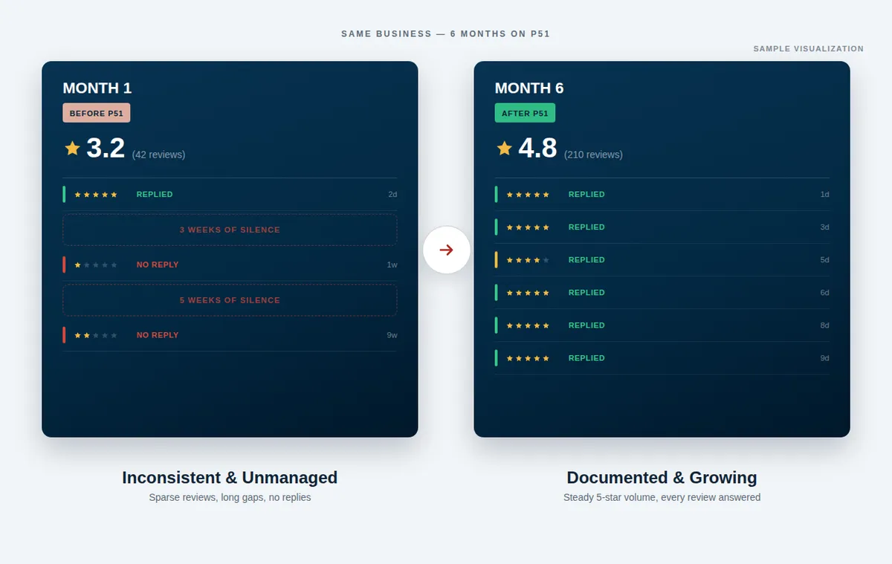The height and width of the screenshot is (564, 892).
Task: Click REPLIED in the 9d review row
Action: click(x=586, y=358)
